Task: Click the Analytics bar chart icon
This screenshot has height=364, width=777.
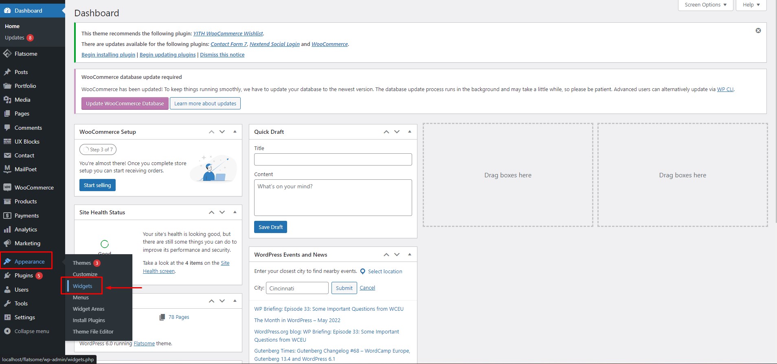Action: [7, 229]
